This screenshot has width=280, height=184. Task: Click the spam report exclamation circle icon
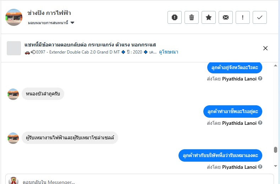click(x=175, y=17)
